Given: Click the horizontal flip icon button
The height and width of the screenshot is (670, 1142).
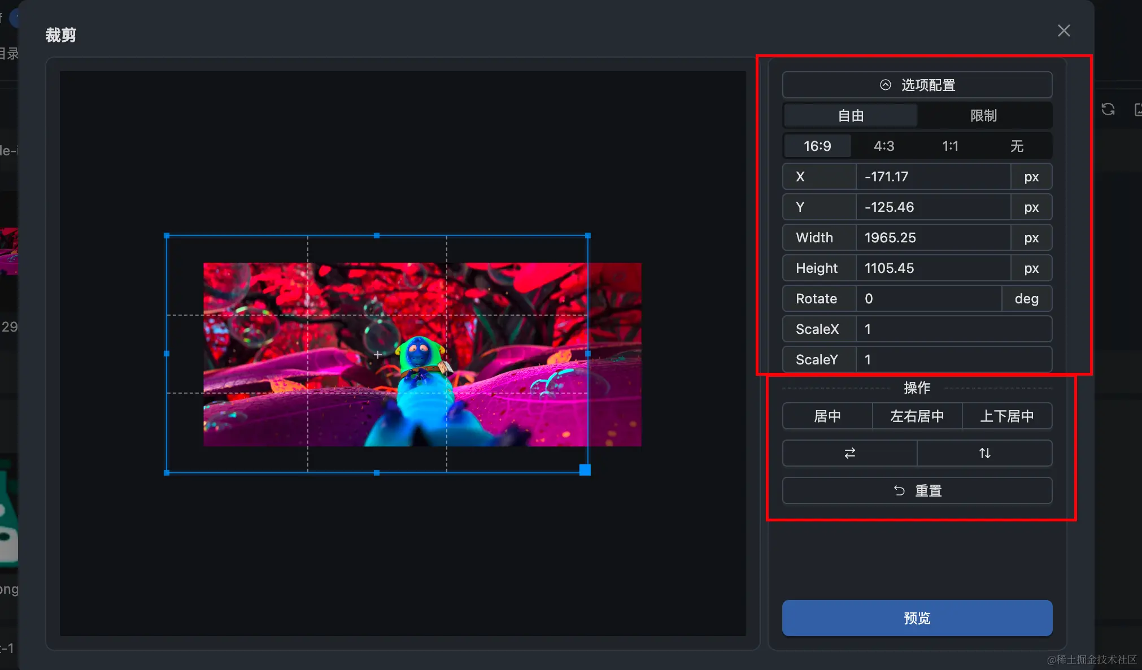Looking at the screenshot, I should pos(849,453).
